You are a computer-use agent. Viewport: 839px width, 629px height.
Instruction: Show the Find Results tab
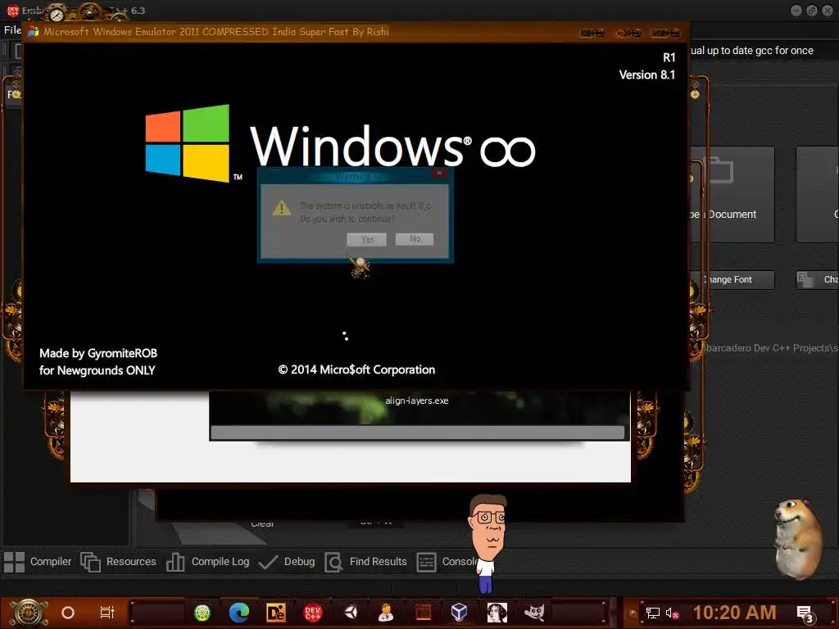[x=366, y=562]
